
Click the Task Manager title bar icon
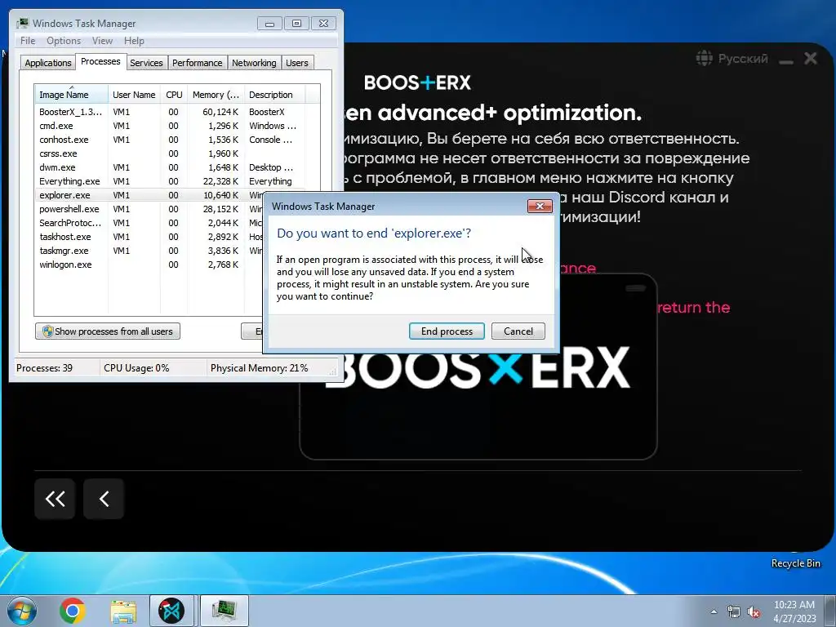(22, 24)
